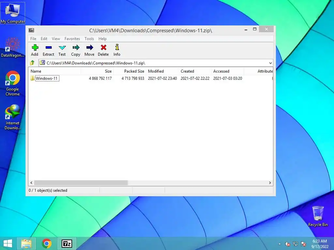Viewport: 334px width, 250px height.
Task: Open the File menu
Action: [33, 39]
